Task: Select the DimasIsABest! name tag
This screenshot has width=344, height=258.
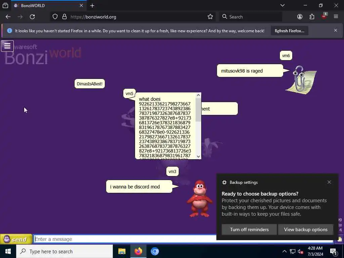Action: (x=89, y=84)
